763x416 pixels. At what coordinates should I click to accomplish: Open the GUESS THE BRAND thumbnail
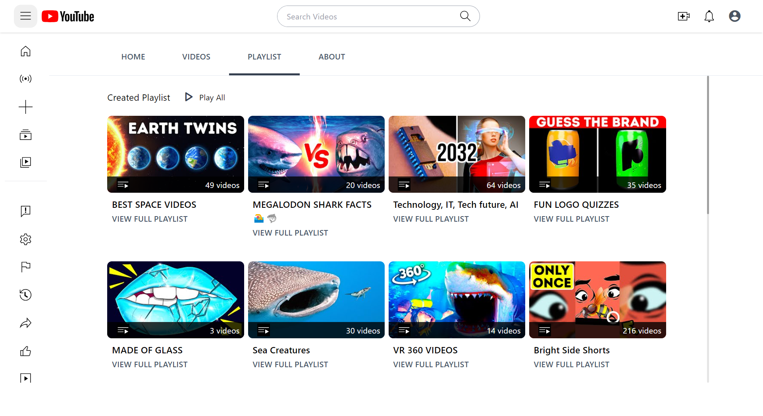[597, 154]
